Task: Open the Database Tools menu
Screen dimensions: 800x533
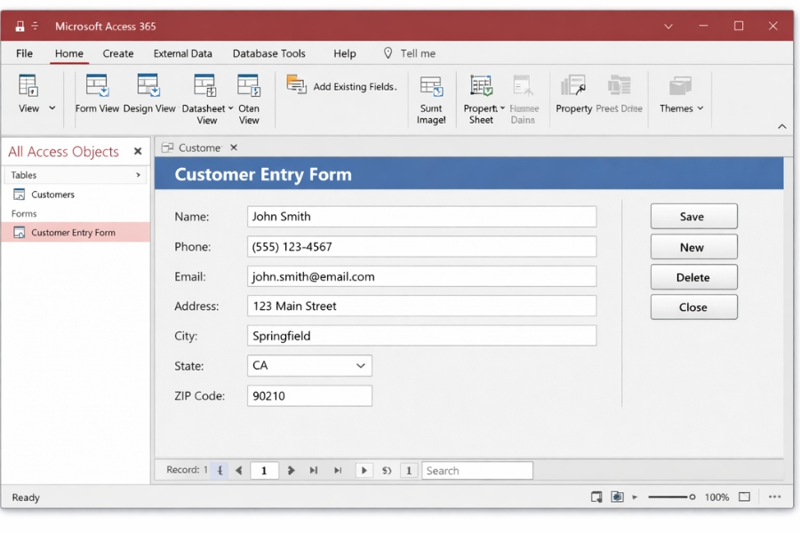Action: (x=268, y=53)
